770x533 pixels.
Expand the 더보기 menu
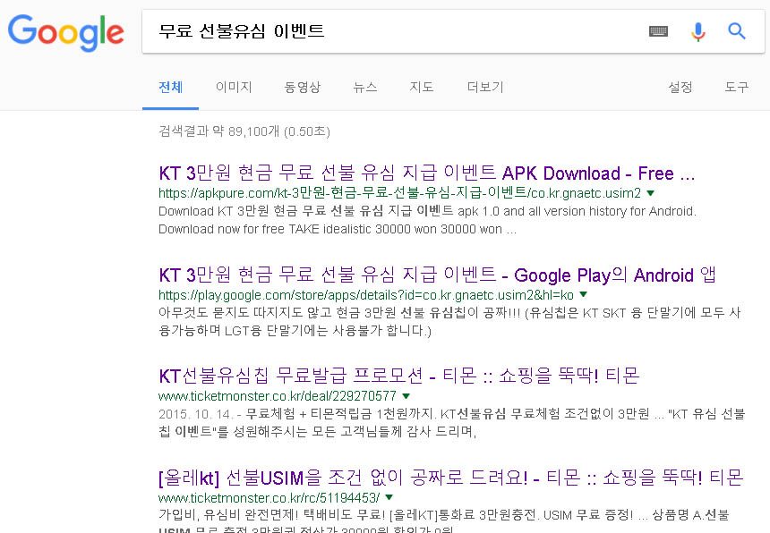click(x=485, y=87)
